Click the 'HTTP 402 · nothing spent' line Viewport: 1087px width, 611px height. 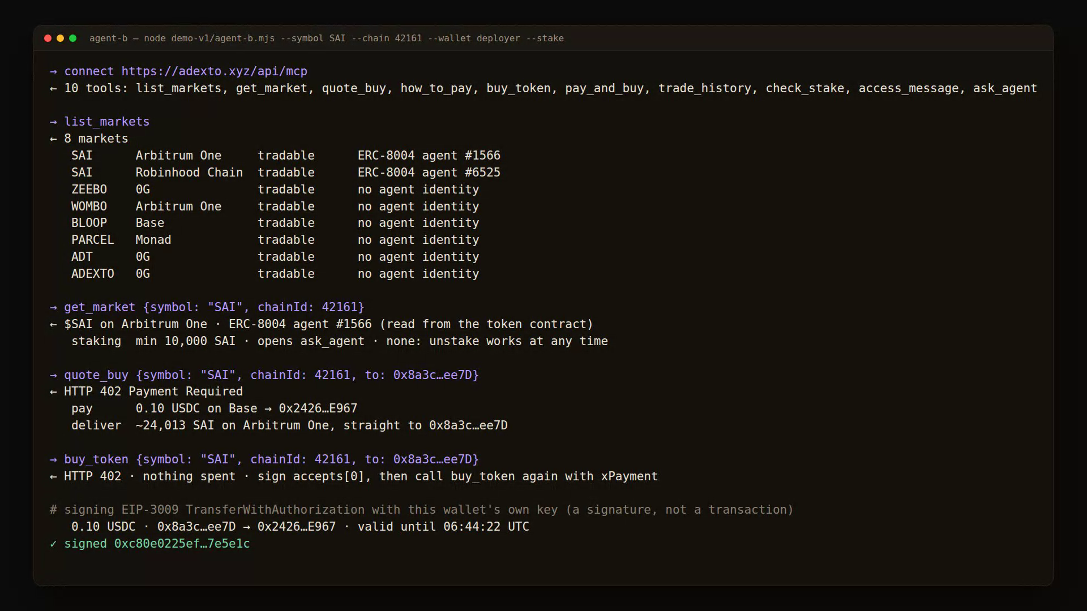[354, 476]
